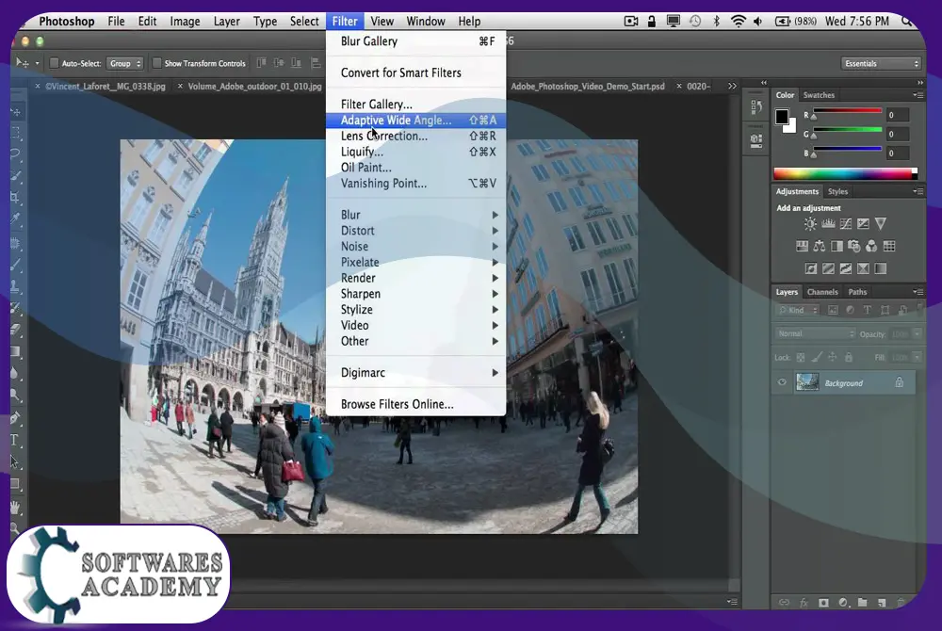Select the Eyedropper tool
The height and width of the screenshot is (631, 942).
16,218
